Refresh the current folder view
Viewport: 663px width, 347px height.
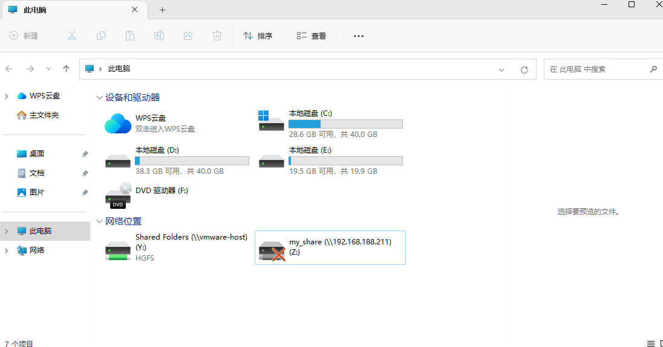click(x=524, y=69)
